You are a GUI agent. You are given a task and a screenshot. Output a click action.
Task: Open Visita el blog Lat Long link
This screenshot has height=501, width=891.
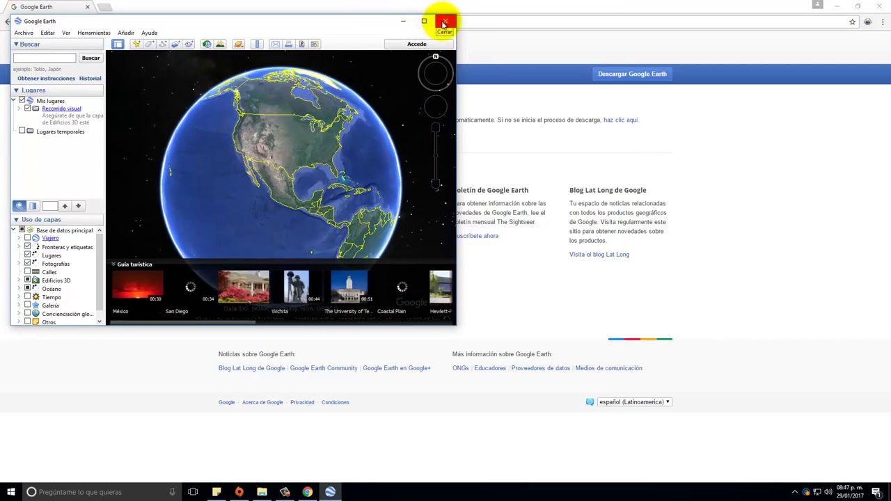pos(599,254)
